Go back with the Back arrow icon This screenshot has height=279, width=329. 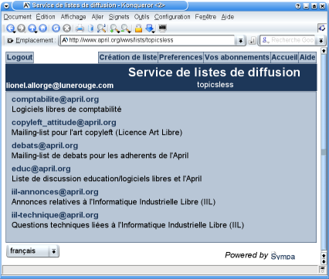pyautogui.click(x=10, y=28)
